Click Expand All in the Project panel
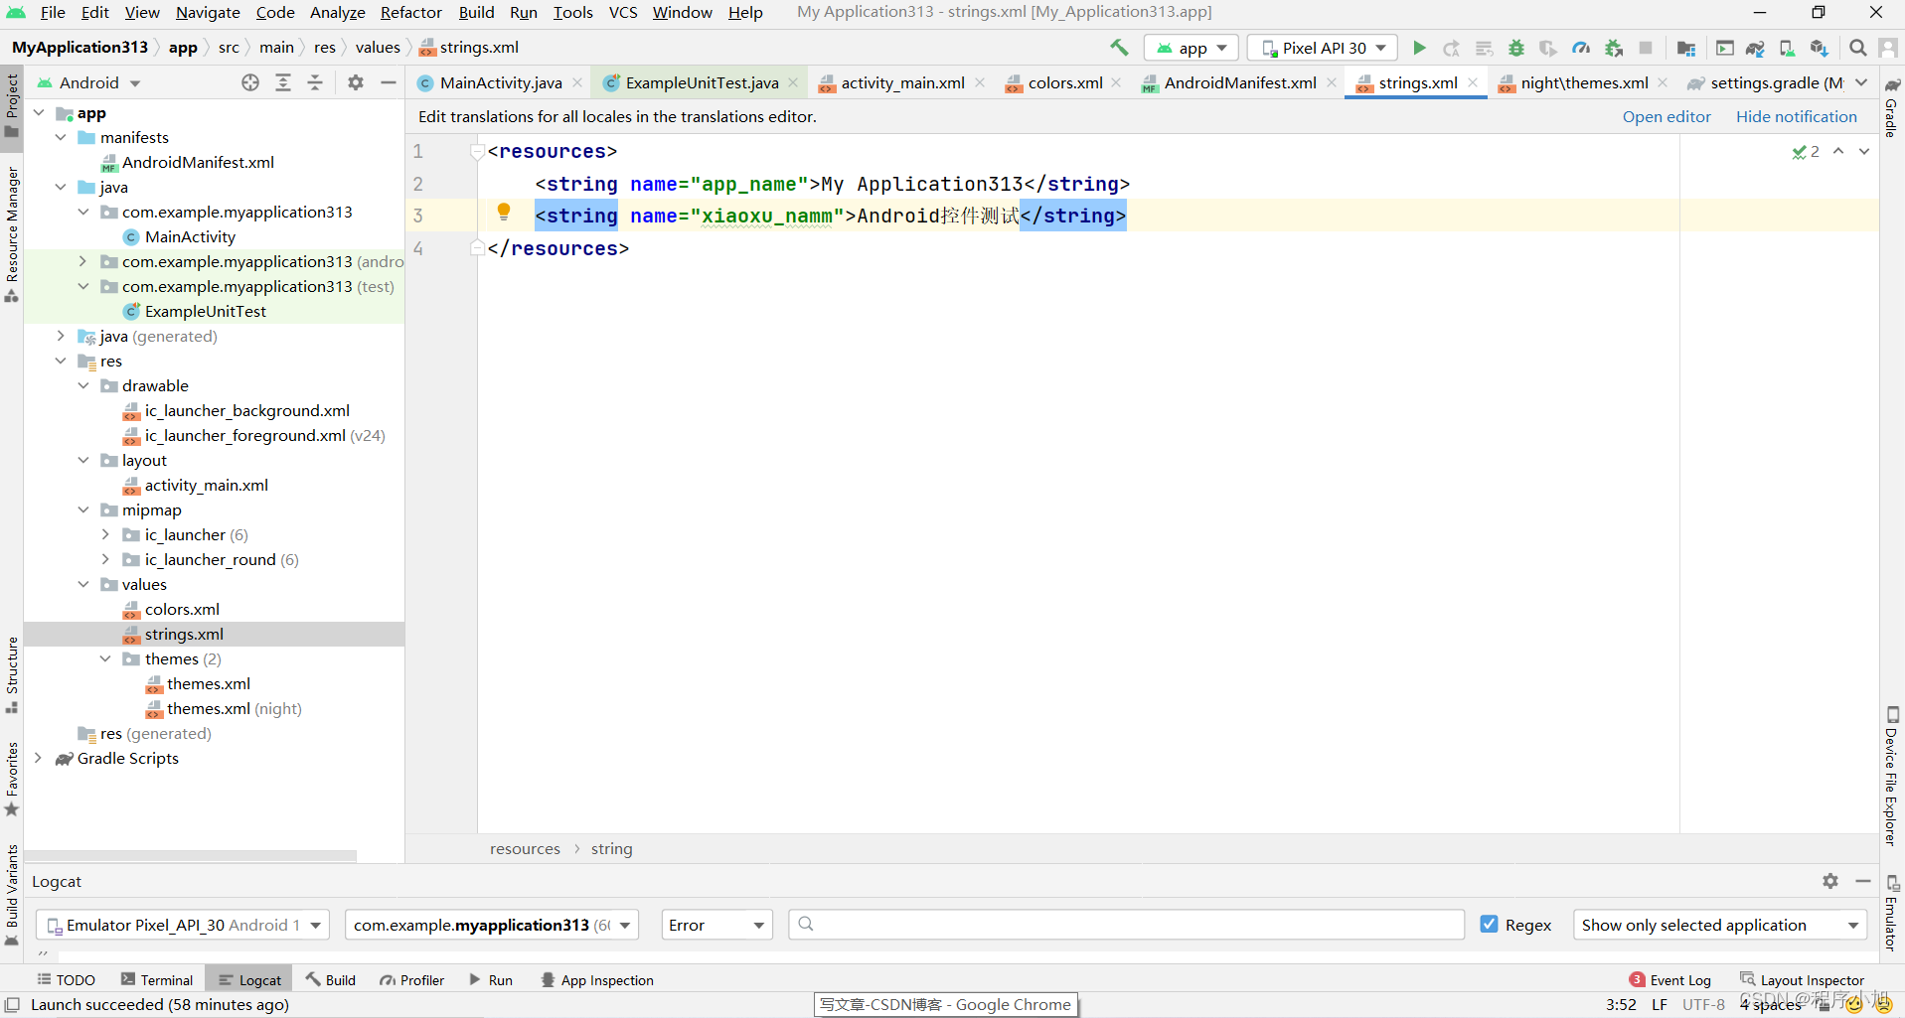Viewport: 1905px width, 1018px height. point(283,82)
